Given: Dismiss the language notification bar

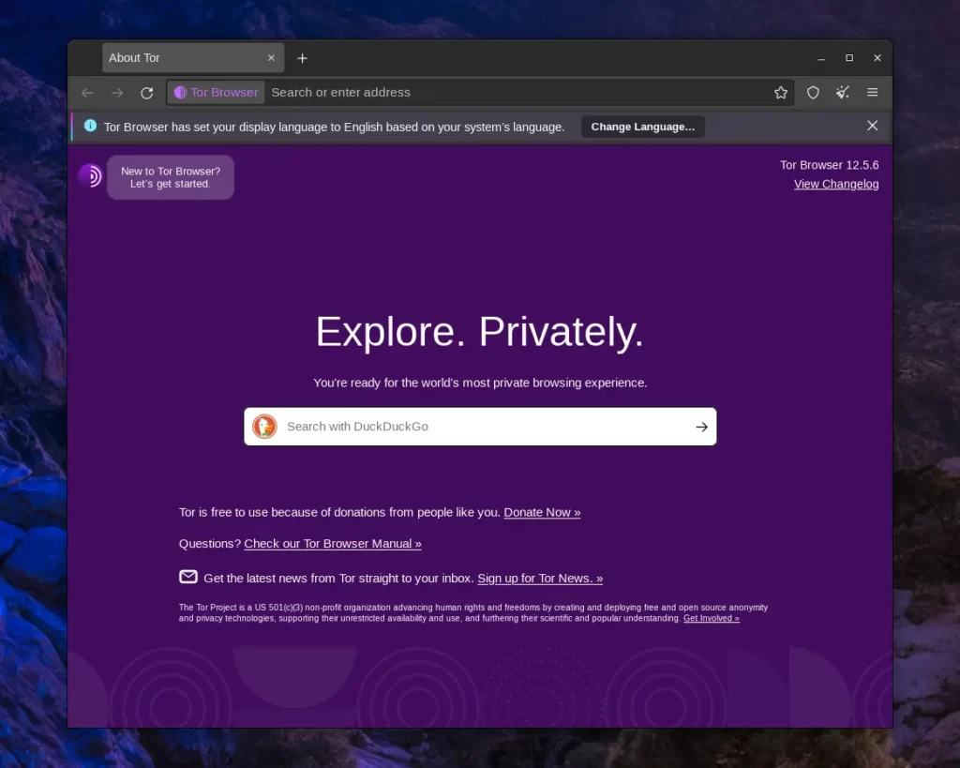Looking at the screenshot, I should [x=873, y=126].
